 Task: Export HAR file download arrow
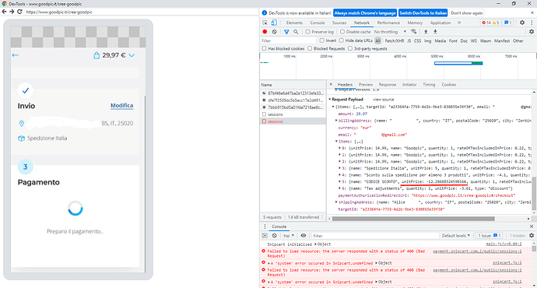click(x=435, y=32)
